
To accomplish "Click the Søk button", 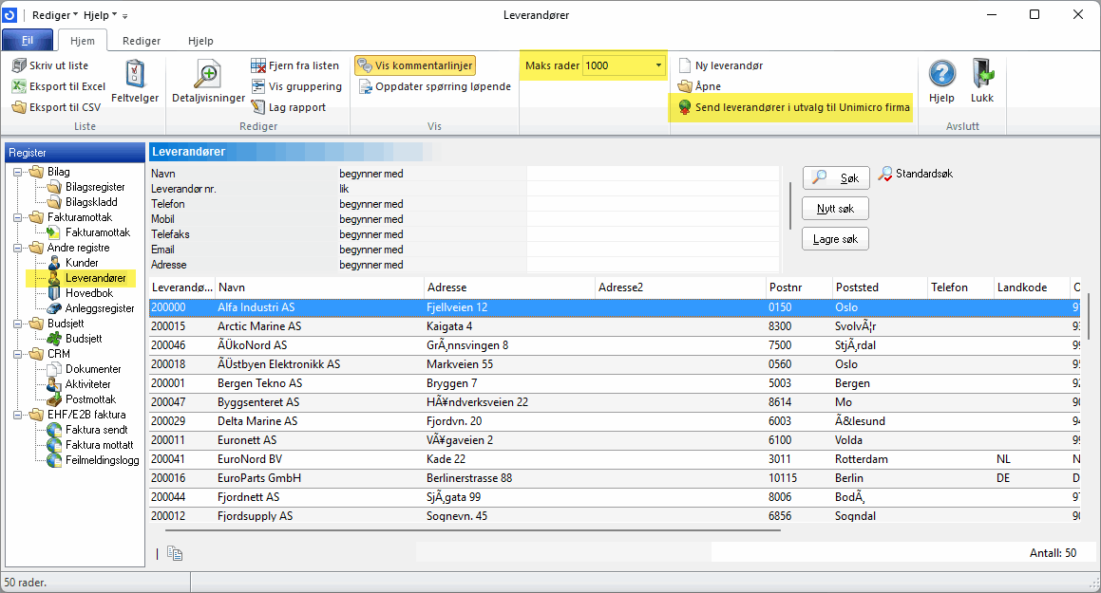I will coord(835,178).
